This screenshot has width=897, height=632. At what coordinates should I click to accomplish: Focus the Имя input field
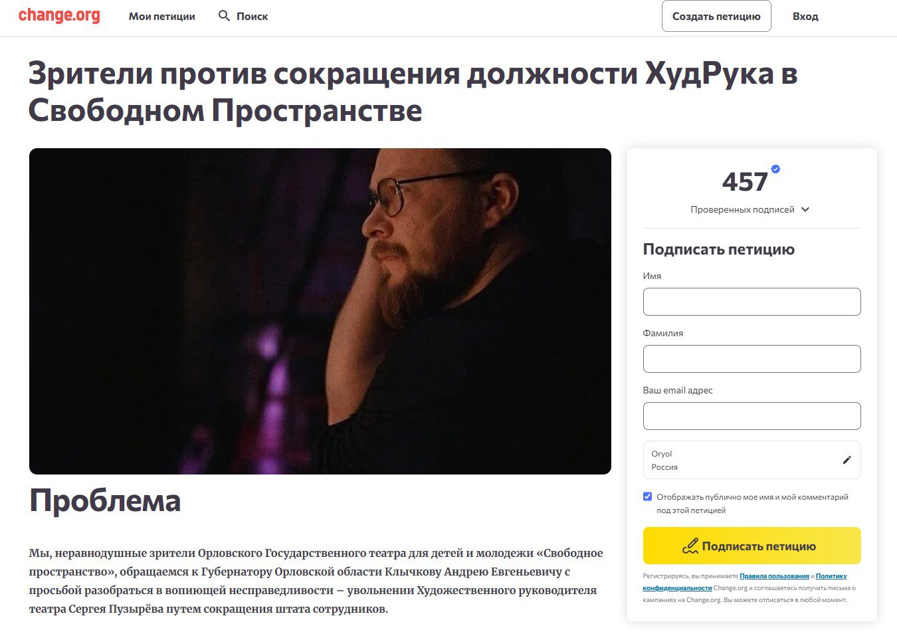(752, 302)
